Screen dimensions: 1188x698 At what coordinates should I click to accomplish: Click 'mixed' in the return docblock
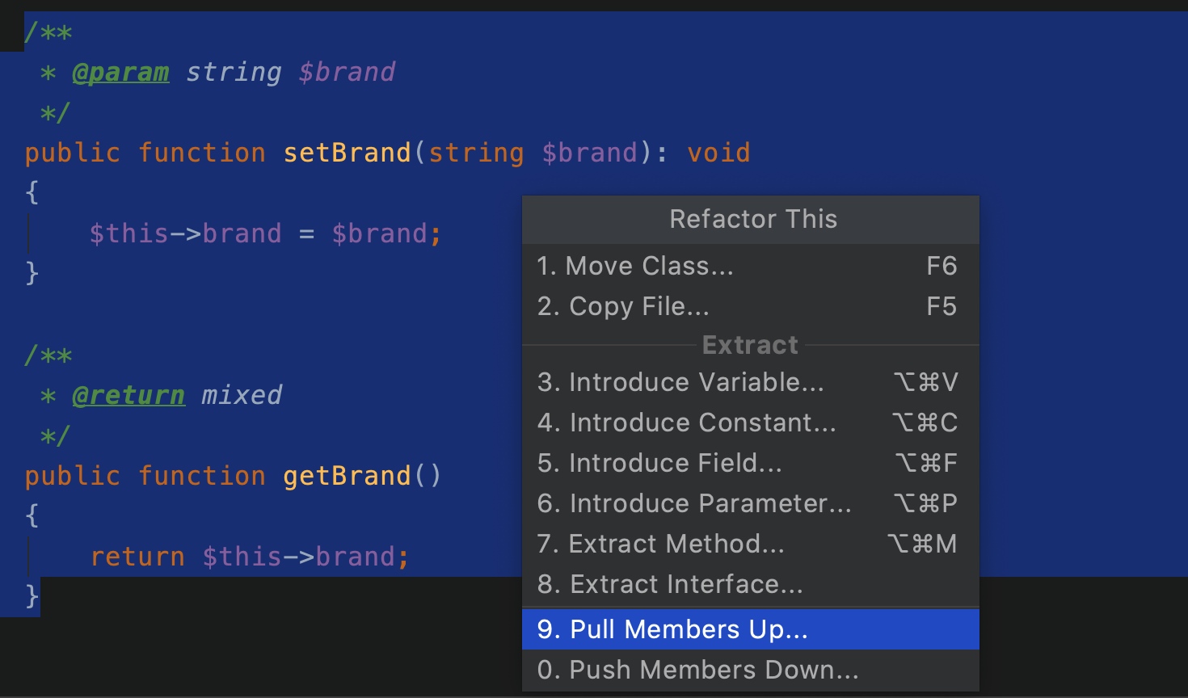tap(242, 395)
